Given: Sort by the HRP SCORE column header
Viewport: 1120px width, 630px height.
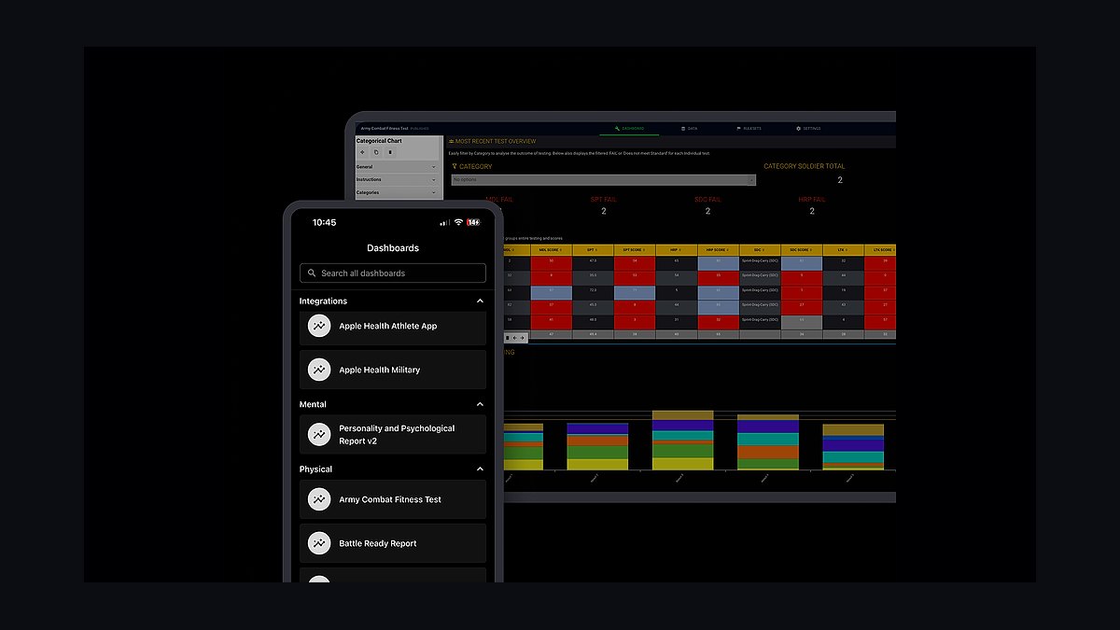Looking at the screenshot, I should pos(719,250).
